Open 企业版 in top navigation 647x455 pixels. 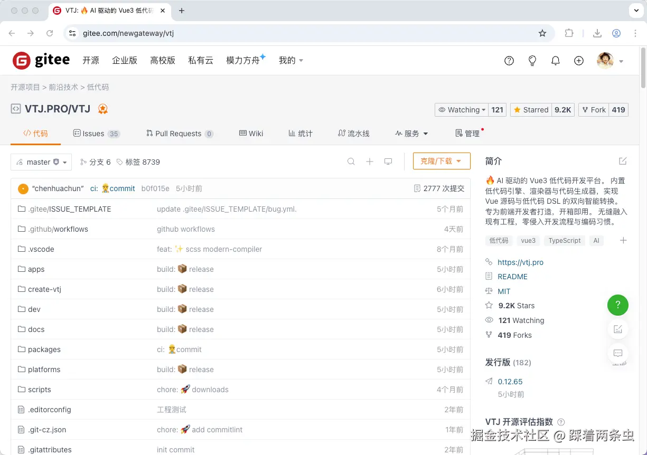click(x=125, y=61)
